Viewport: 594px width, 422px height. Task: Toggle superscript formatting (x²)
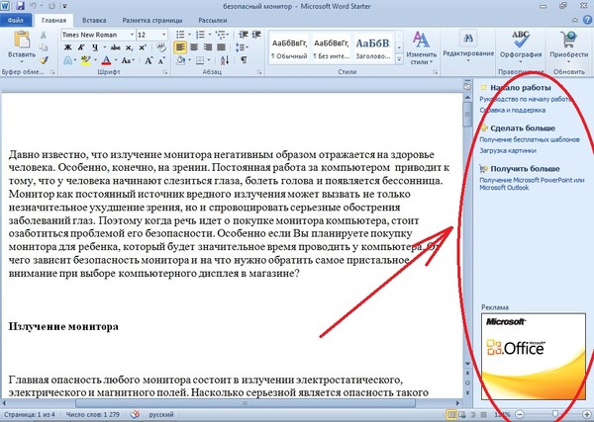pos(142,47)
